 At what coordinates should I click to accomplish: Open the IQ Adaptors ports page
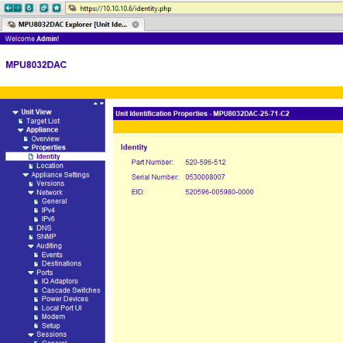[x=60, y=281]
